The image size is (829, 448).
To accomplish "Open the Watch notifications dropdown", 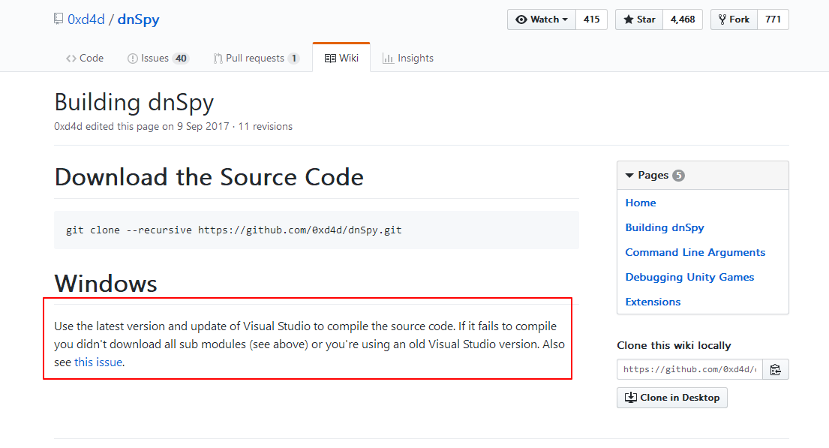I will tap(542, 20).
